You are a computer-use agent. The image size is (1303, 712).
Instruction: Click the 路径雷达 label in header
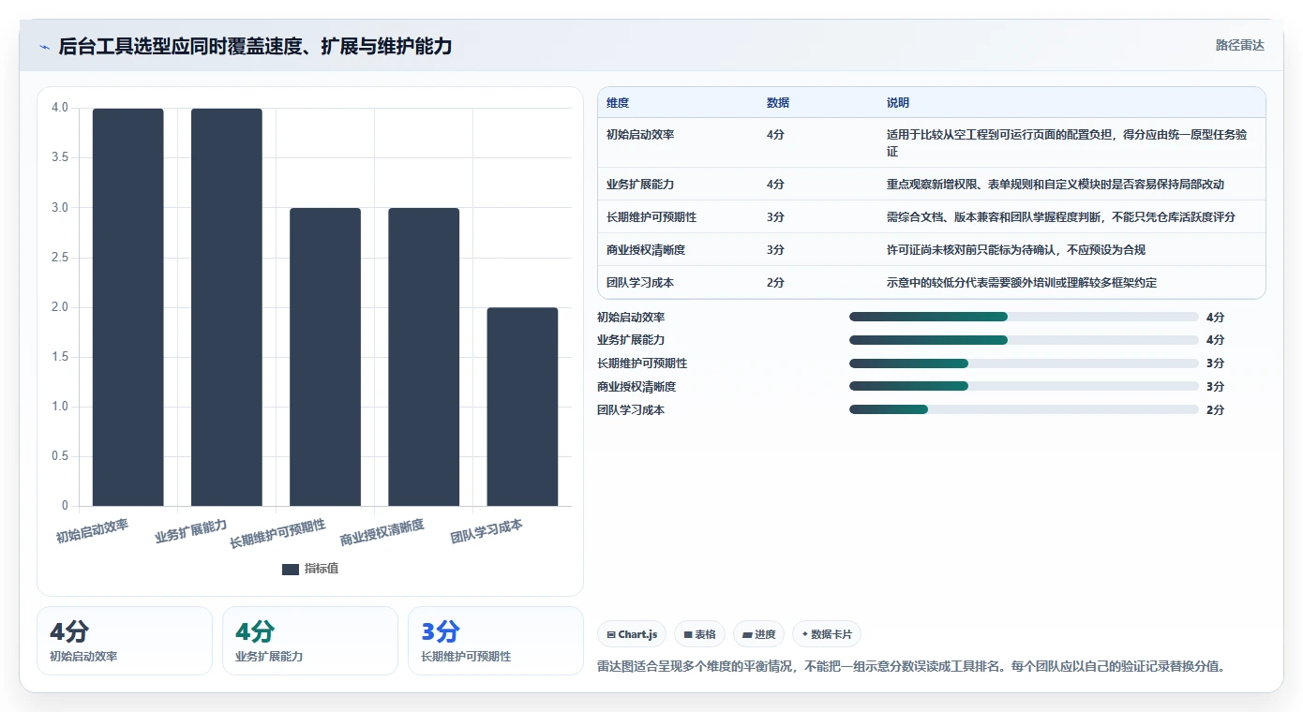tap(1239, 45)
